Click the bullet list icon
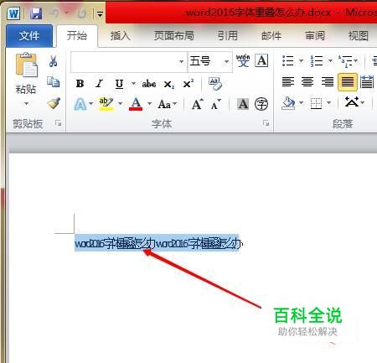Screen dimensions: 377x363 pyautogui.click(x=288, y=61)
